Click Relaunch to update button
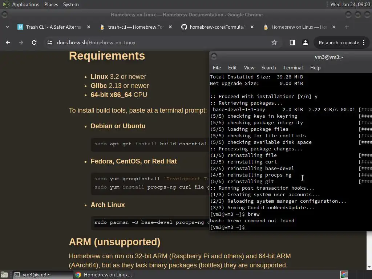Image resolution: width=372 pixels, height=279 pixels. tap(339, 43)
